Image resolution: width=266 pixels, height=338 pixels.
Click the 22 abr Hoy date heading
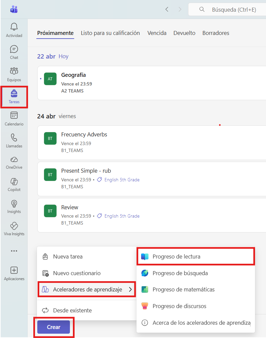[x=53, y=56]
